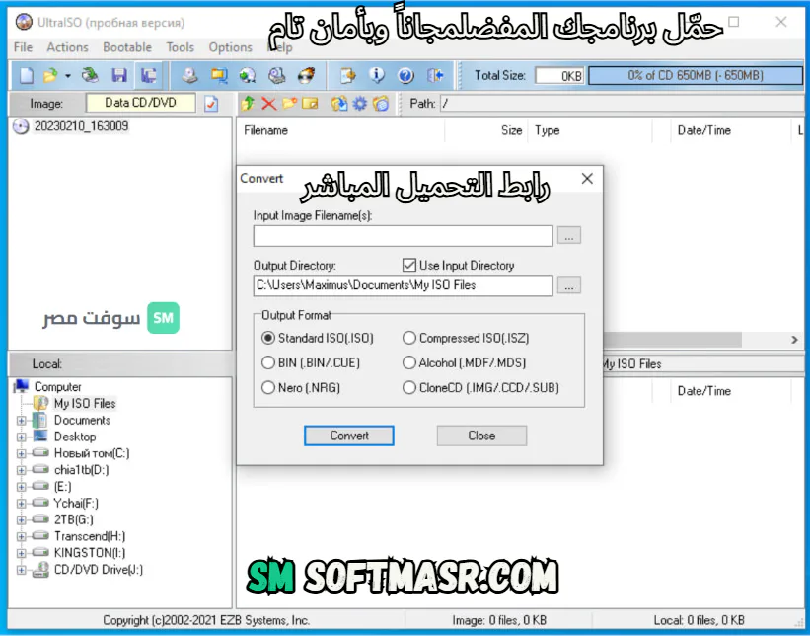Click the Close button in Convert dialog
Screen dimensions: 810x636
point(481,436)
